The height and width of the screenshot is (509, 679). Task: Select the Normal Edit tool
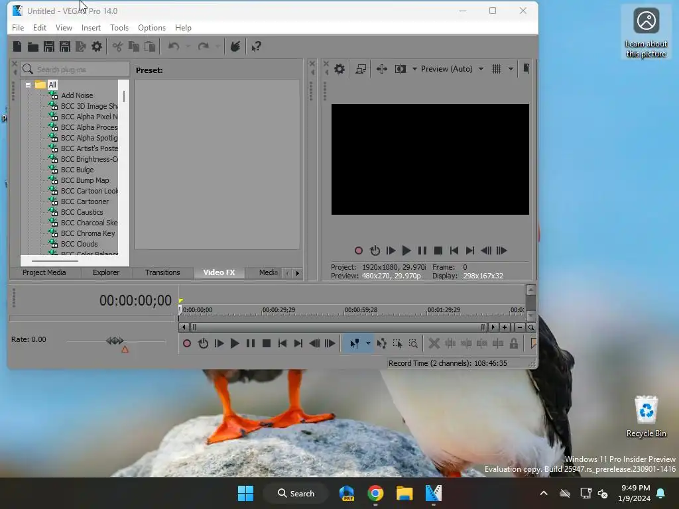click(355, 344)
